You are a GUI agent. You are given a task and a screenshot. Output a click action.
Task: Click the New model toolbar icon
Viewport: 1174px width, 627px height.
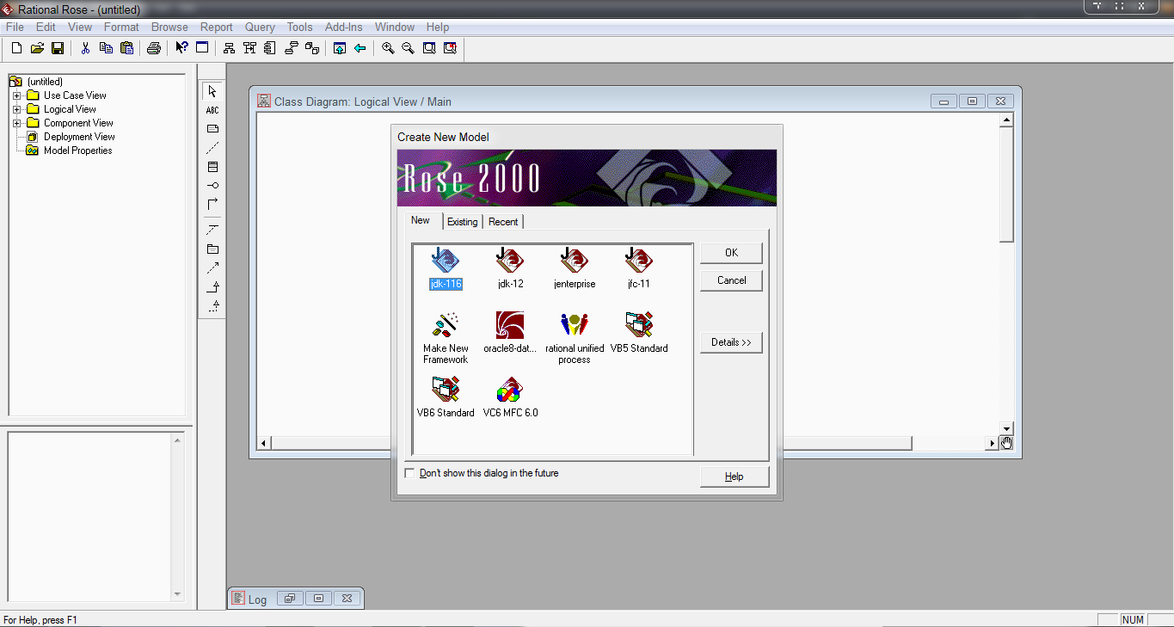(x=16, y=48)
